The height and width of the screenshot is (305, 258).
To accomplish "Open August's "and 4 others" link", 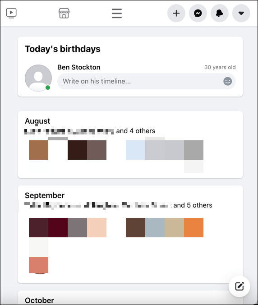I will (136, 131).
